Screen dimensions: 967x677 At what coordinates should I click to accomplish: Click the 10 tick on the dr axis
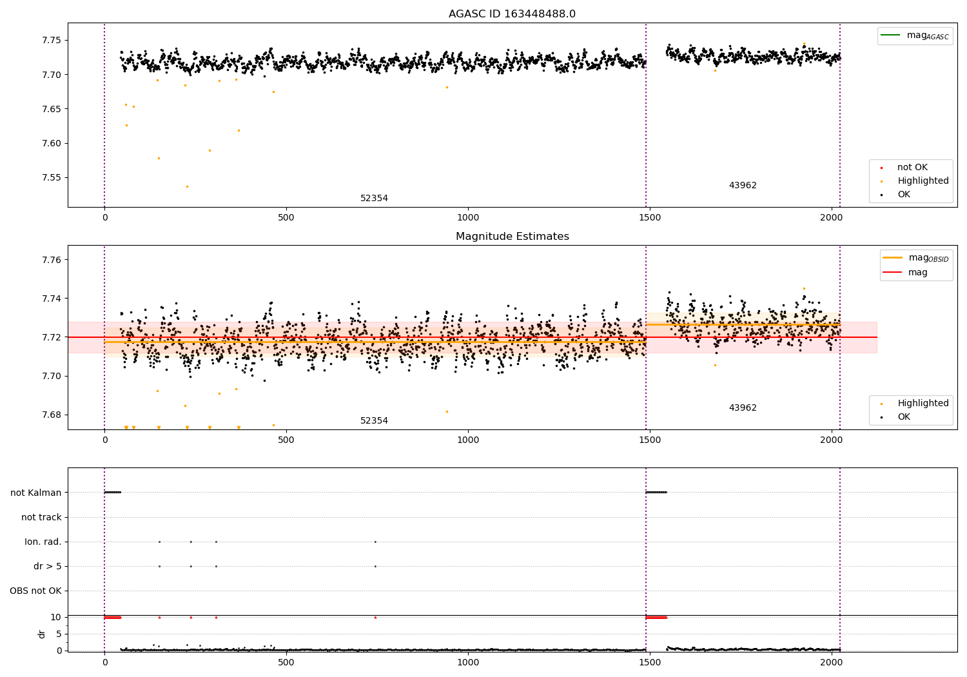(x=56, y=617)
